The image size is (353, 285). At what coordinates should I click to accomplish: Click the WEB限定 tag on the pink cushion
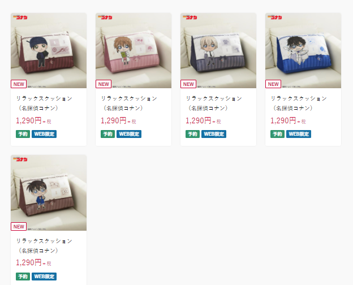[x=129, y=134]
